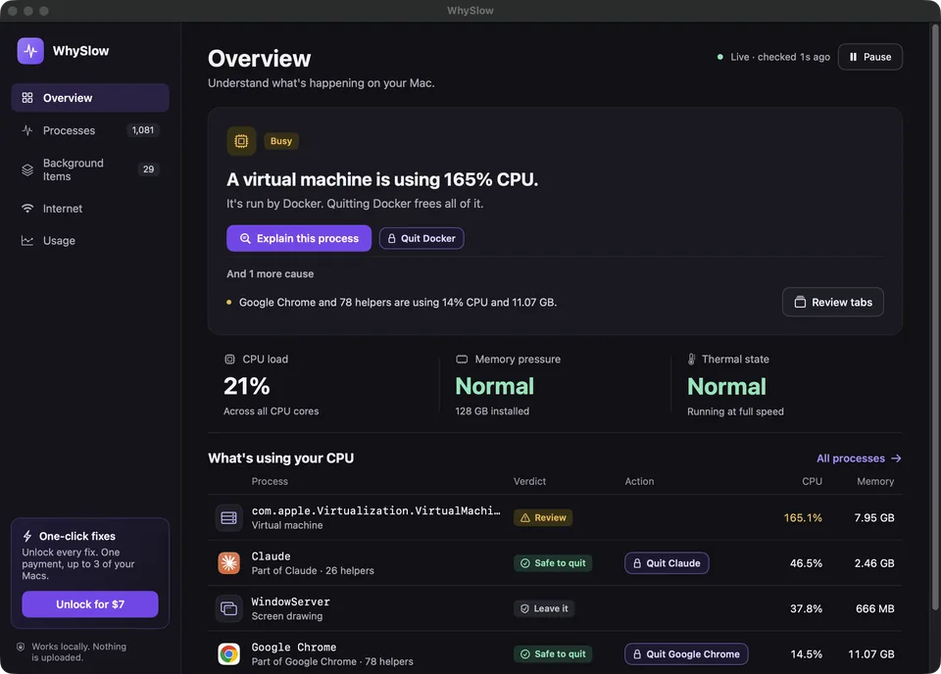Click the 46.5% CPU value for Claude
Viewport: 941px width, 674px height.
tap(806, 563)
